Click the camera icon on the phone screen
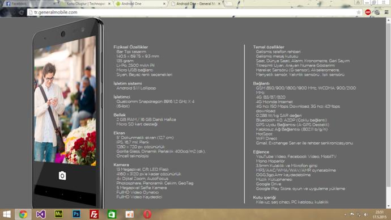391x220 pixels. pos(62,176)
